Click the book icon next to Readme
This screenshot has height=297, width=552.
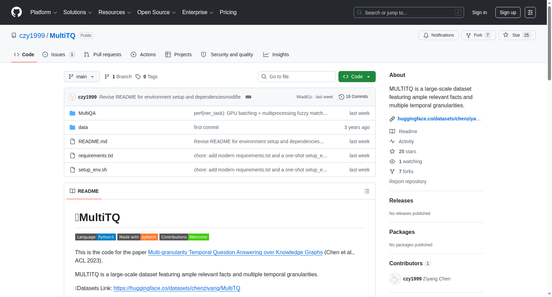click(x=392, y=131)
